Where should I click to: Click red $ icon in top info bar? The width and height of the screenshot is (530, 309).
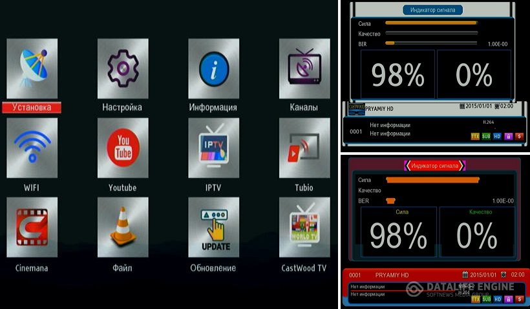(519, 136)
